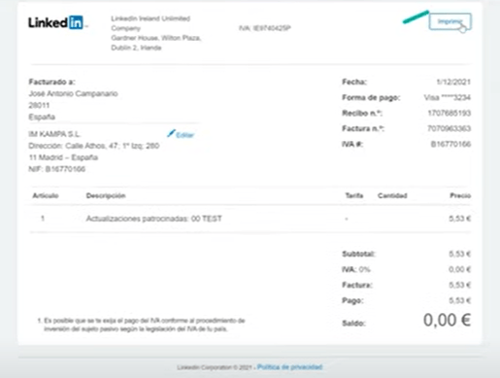Image resolution: width=500 pixels, height=378 pixels.
Task: Click Actualizaciones patrocinadas: 00 TEST description
Action: (x=154, y=219)
